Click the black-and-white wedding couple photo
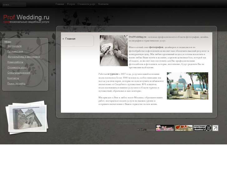 [114, 51]
